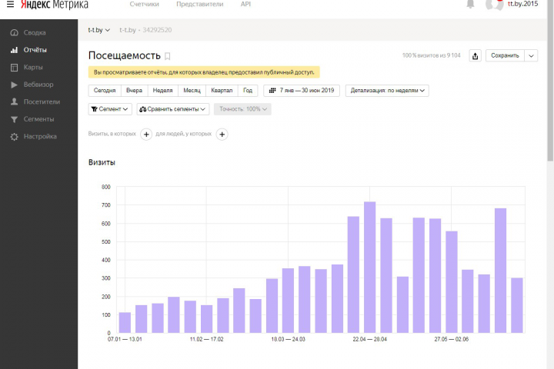Click the export icon beside Сохранить
The height and width of the screenshot is (369, 554).
[x=475, y=55]
